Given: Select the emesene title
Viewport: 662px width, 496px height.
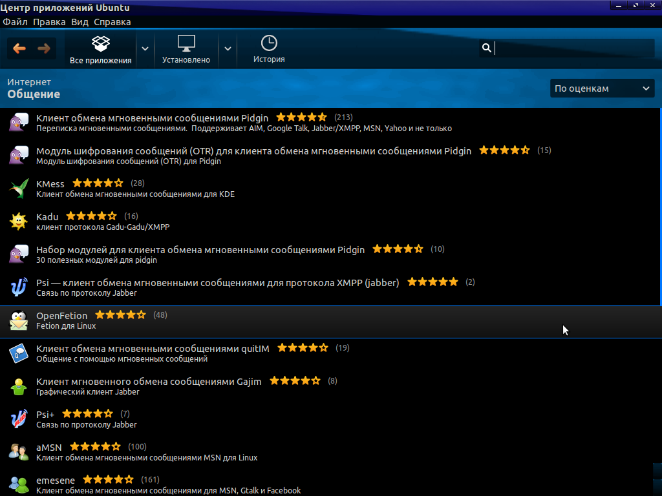Looking at the screenshot, I should (x=56, y=480).
